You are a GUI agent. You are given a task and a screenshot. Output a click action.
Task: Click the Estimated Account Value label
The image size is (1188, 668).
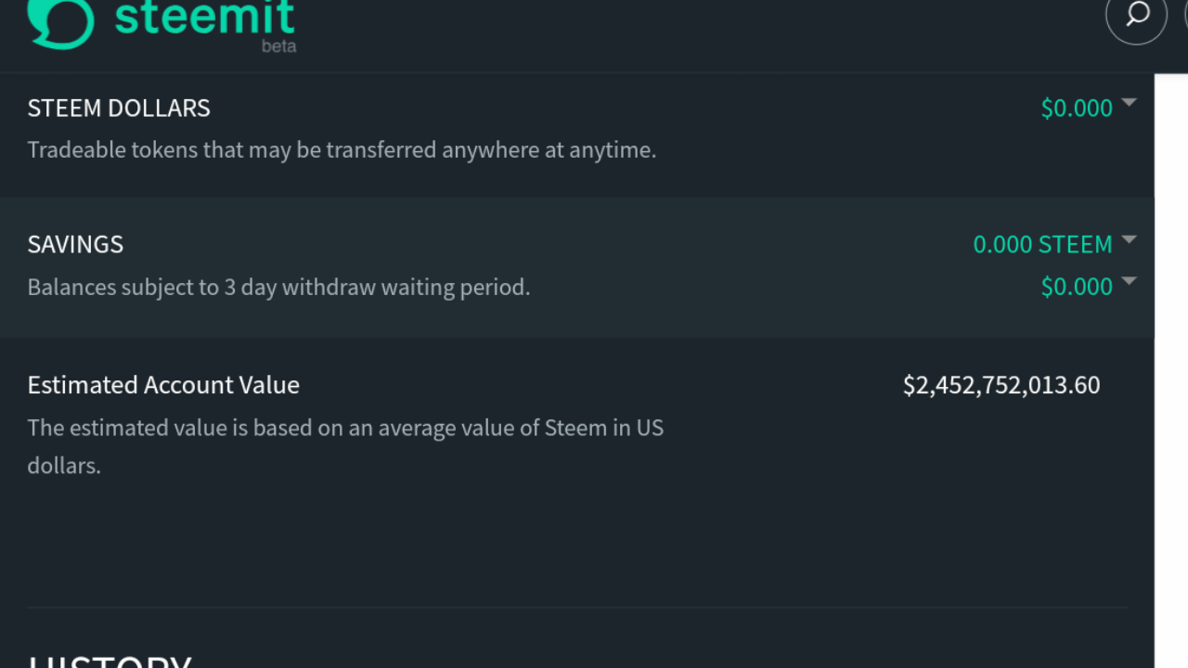coord(163,385)
